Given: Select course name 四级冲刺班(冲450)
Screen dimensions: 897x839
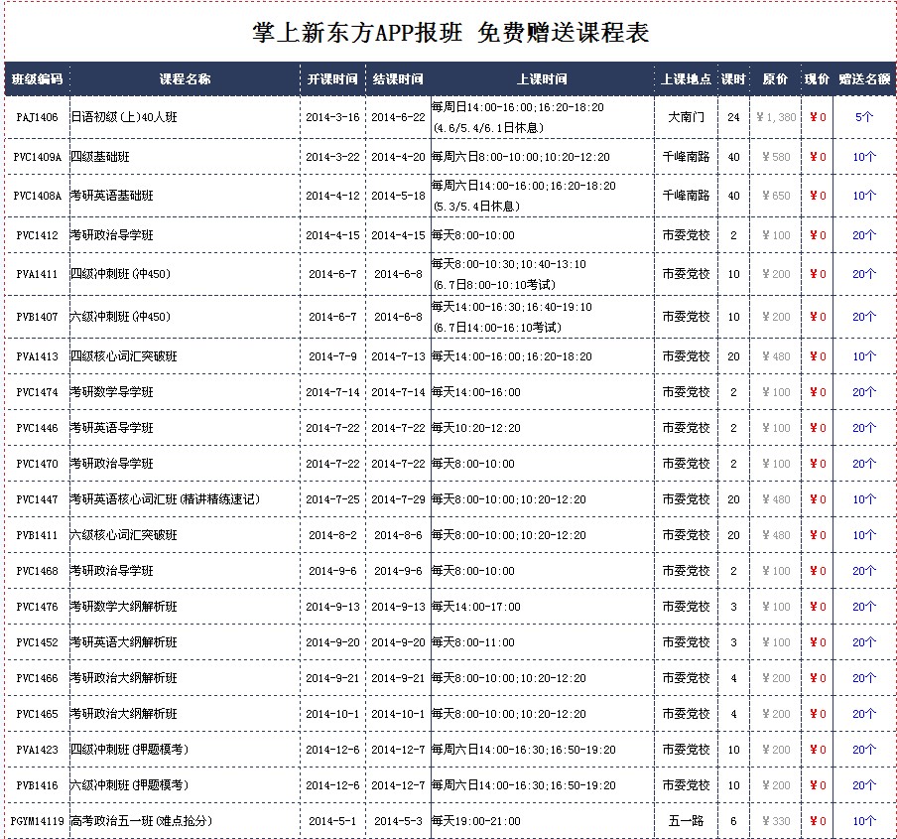Looking at the screenshot, I should (121, 274).
